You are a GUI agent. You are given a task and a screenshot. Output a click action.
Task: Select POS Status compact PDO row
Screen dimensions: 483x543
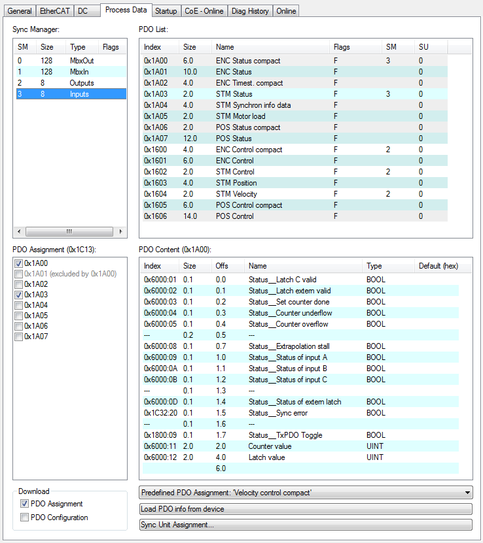tap(295, 127)
